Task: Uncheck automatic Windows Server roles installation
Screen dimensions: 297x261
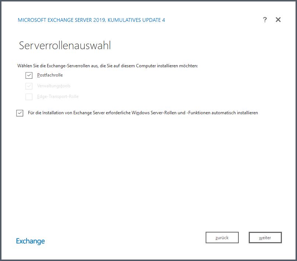Action: click(20, 113)
